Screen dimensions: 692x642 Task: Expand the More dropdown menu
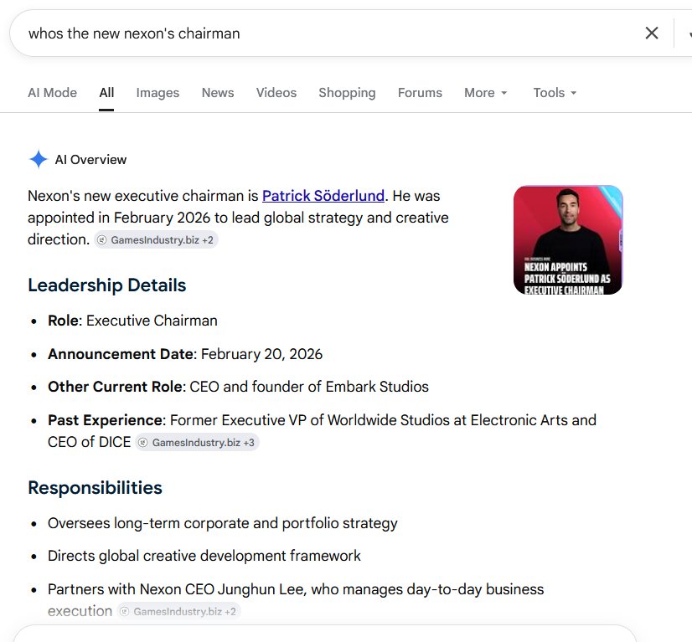click(x=485, y=93)
